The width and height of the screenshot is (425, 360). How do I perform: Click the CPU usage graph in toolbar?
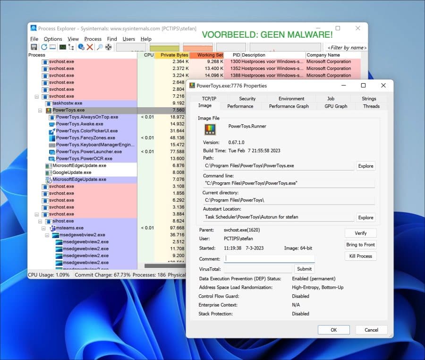tap(131, 47)
